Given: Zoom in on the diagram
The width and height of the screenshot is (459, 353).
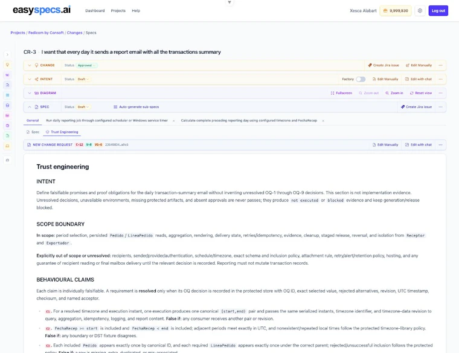Looking at the screenshot, I should point(394,93).
